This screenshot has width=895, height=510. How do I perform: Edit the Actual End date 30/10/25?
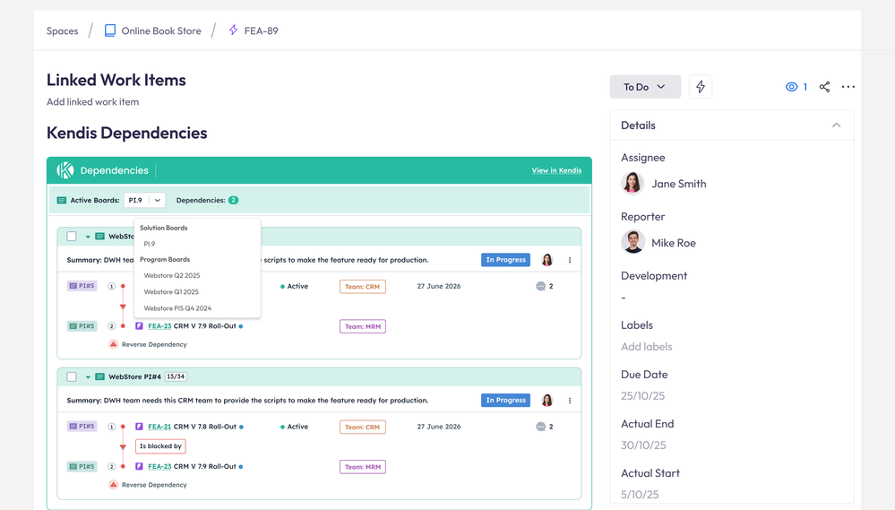tap(643, 445)
